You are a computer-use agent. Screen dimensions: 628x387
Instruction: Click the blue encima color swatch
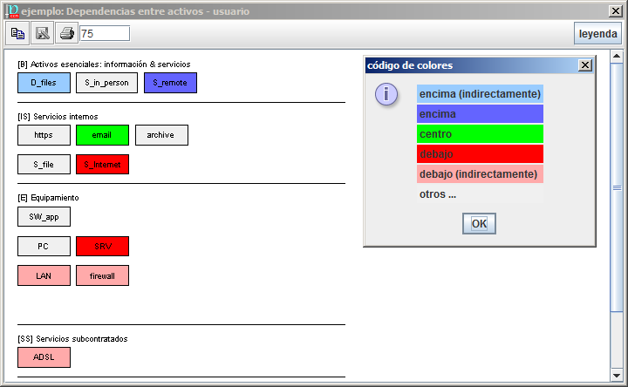pyautogui.click(x=480, y=113)
